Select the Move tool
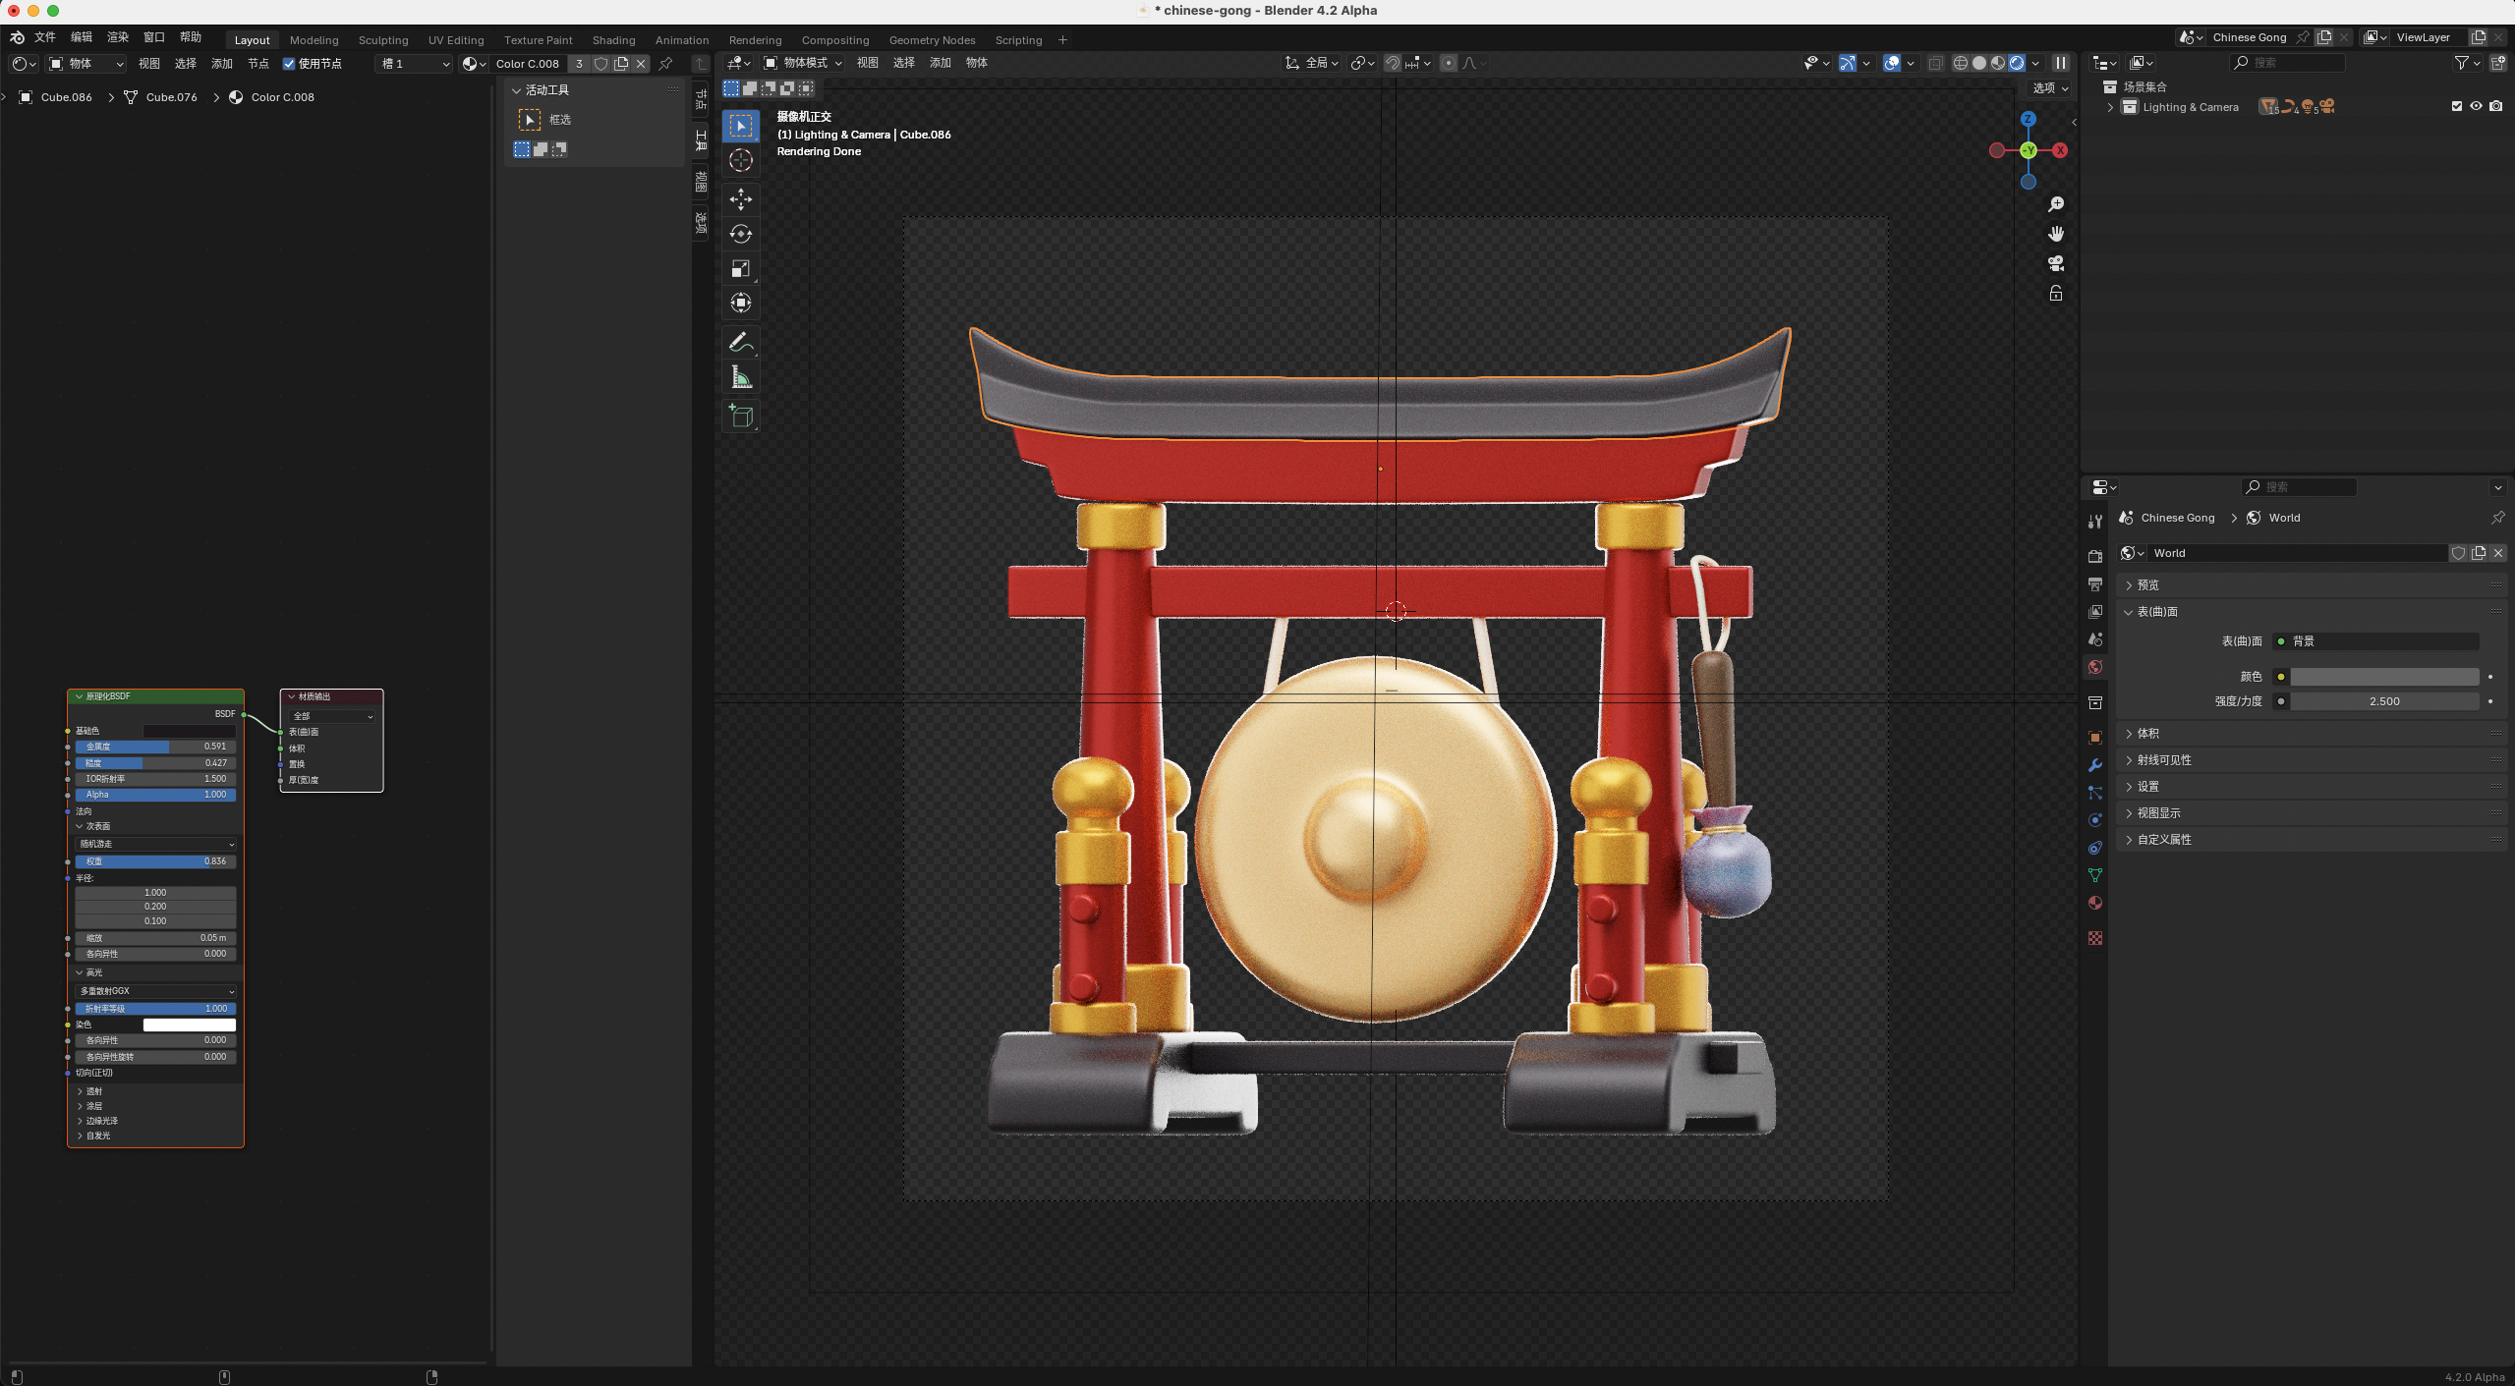 741,199
